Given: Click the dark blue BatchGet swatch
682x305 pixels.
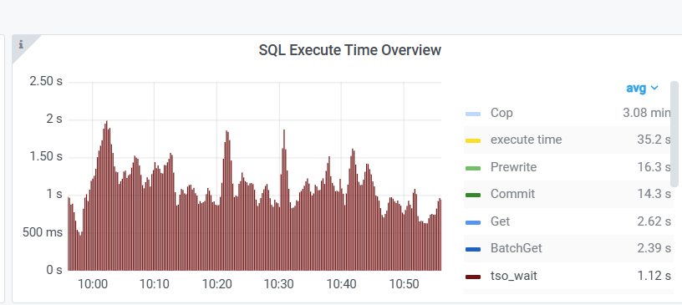Looking at the screenshot, I should (x=473, y=249).
